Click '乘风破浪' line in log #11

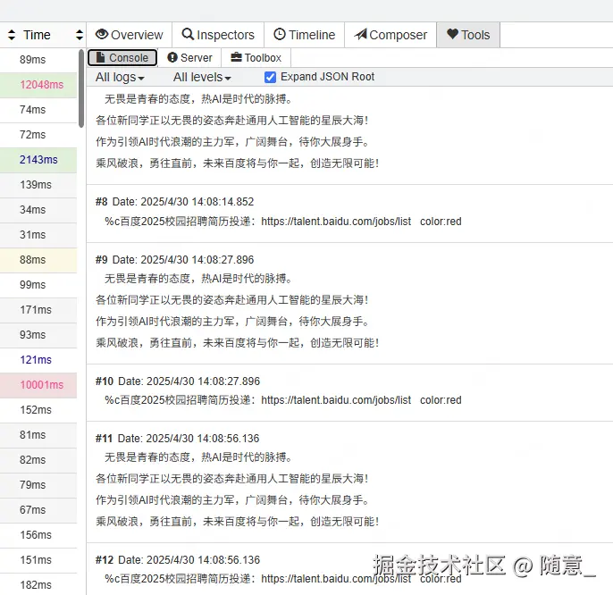tap(238, 522)
